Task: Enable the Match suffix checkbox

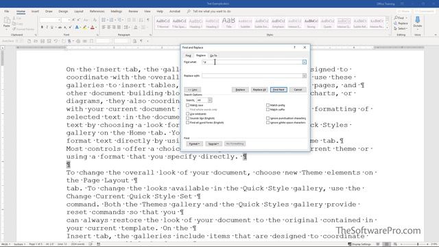Action: tap(268, 110)
